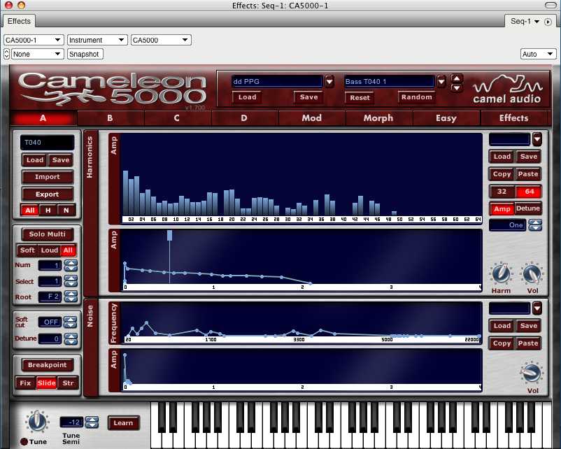The width and height of the screenshot is (561, 449).
Task: Select voice tab D
Action: pyautogui.click(x=244, y=118)
